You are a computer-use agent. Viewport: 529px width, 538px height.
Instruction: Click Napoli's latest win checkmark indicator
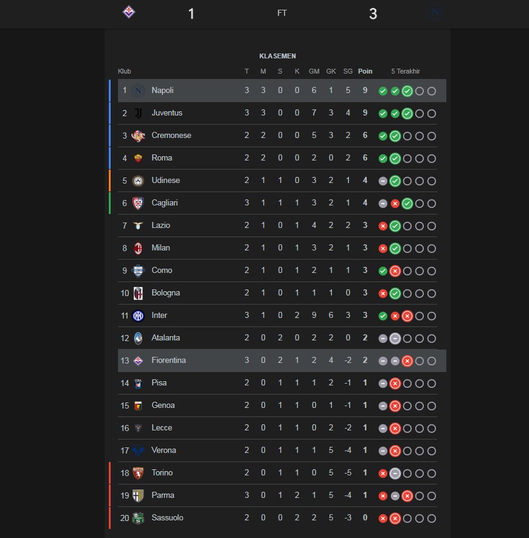(x=407, y=91)
